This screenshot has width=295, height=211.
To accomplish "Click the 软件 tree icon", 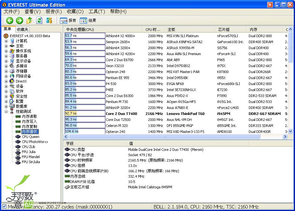I will coord(12,91).
